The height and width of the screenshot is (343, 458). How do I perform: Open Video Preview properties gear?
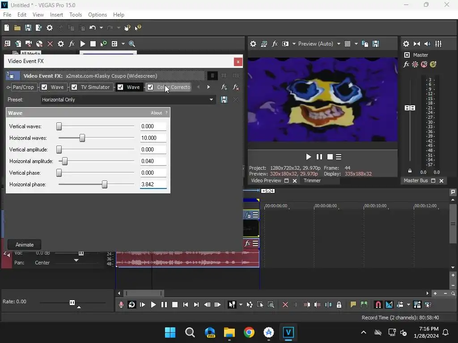click(x=253, y=44)
